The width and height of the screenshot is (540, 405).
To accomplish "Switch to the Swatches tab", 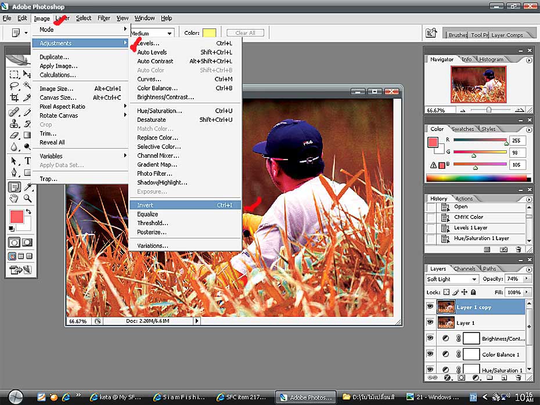I will [463, 129].
